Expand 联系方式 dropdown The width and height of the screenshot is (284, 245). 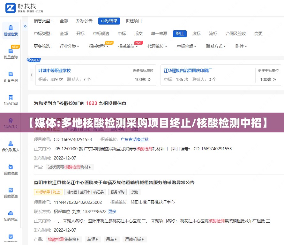(x=216, y=46)
